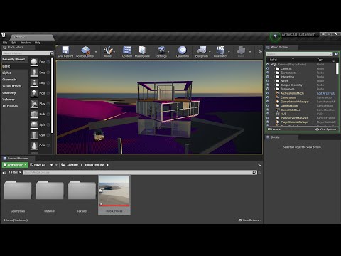Toggle visibility of Environment folder
341x256 pixels.
[x=268, y=73]
